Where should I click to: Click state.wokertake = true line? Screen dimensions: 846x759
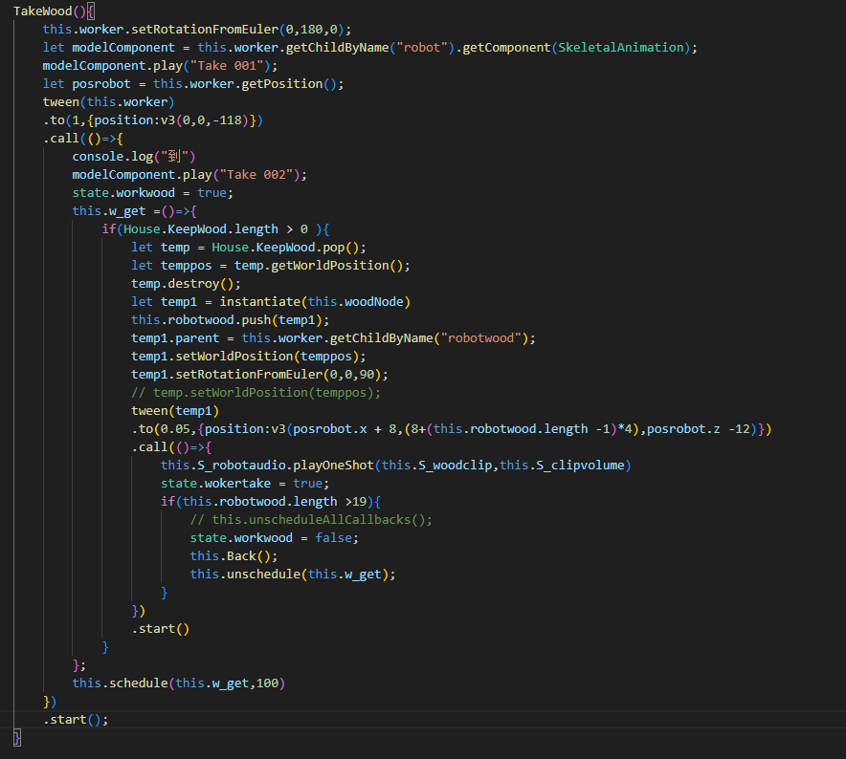[x=245, y=484]
